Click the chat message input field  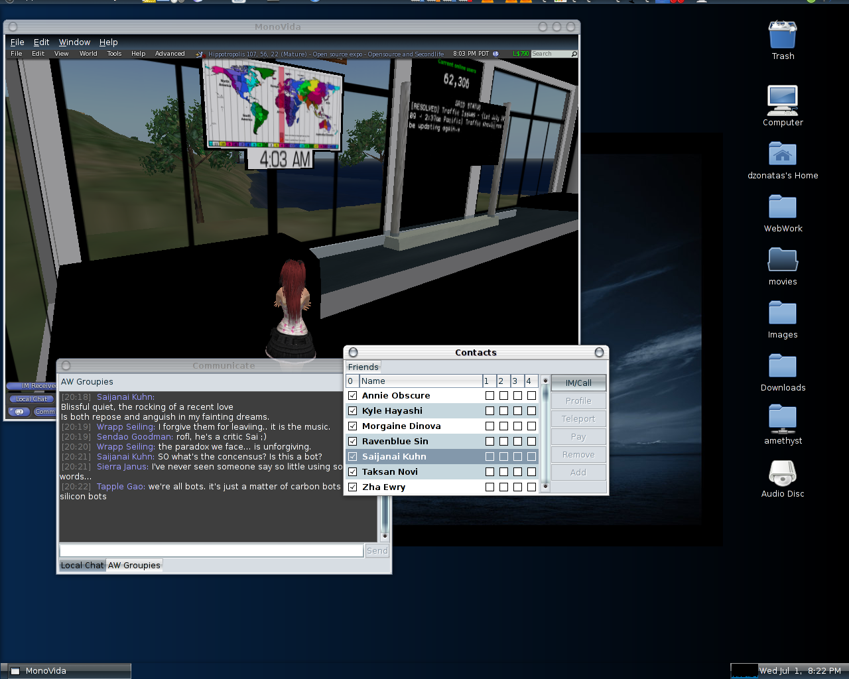coord(211,550)
